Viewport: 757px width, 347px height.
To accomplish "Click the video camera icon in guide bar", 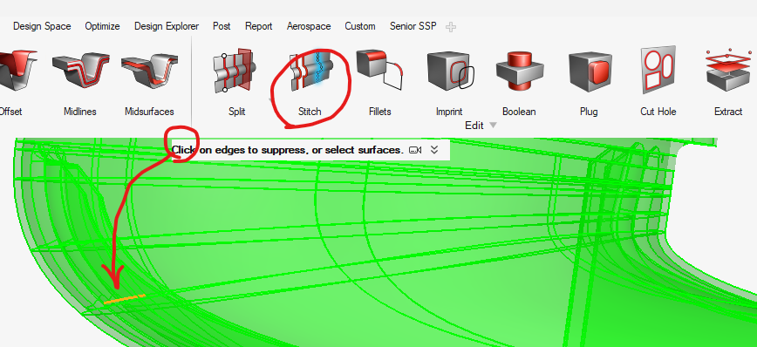I will [415, 150].
